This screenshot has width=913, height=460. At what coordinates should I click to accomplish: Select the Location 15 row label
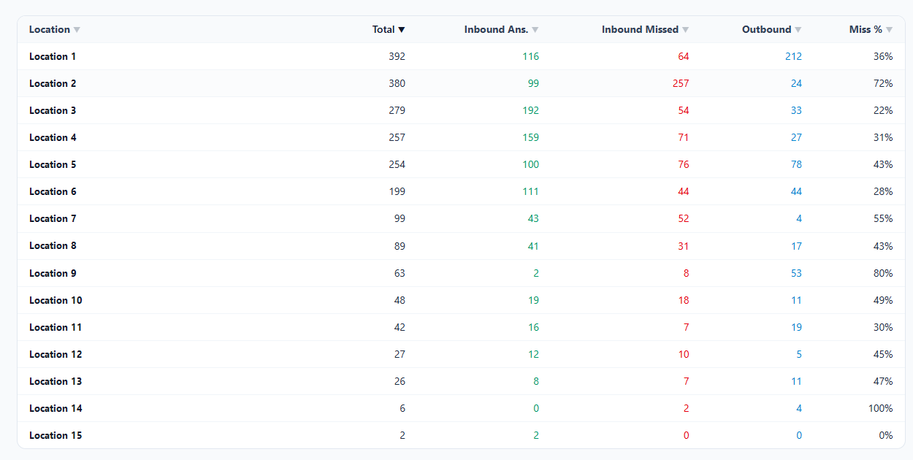click(56, 435)
